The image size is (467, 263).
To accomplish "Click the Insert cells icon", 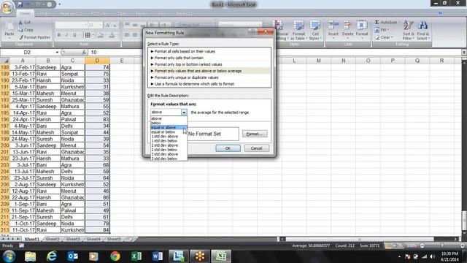I will click(x=333, y=30).
